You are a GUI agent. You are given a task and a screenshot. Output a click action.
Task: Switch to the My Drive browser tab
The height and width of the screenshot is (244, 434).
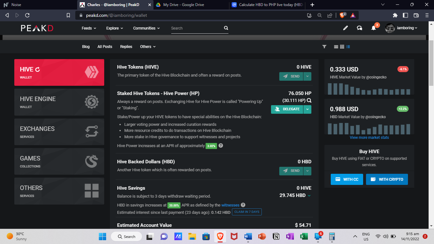(191, 5)
